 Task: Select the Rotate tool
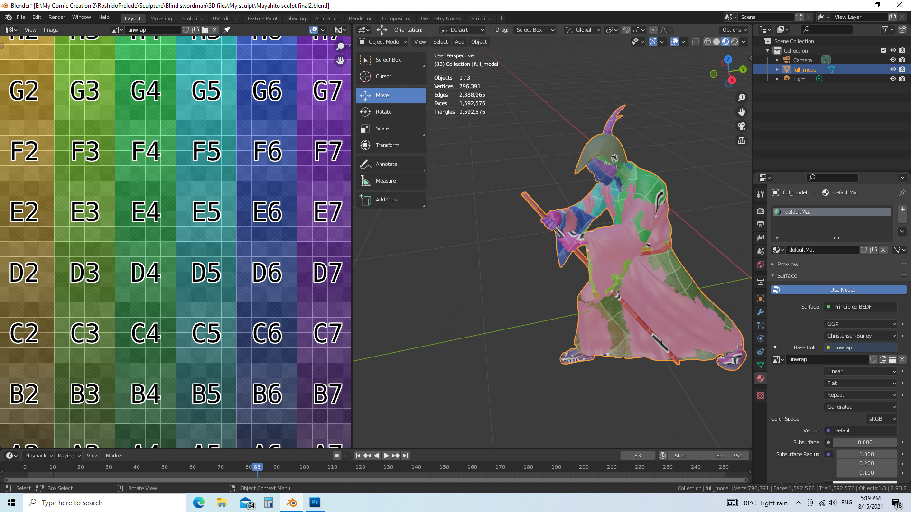(x=390, y=112)
